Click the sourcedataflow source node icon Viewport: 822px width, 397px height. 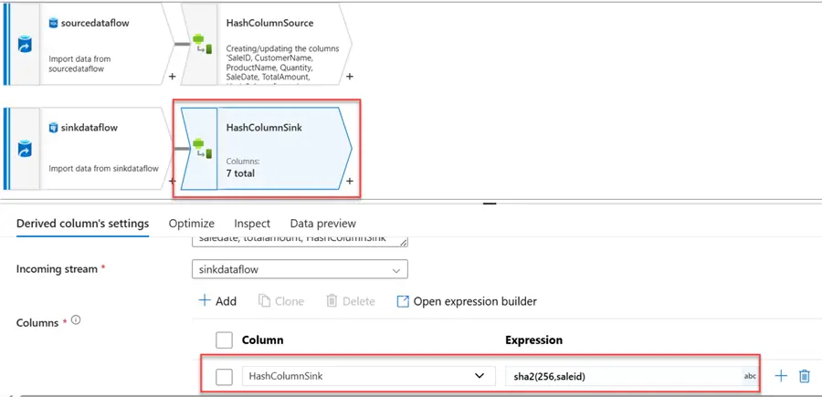26,42
